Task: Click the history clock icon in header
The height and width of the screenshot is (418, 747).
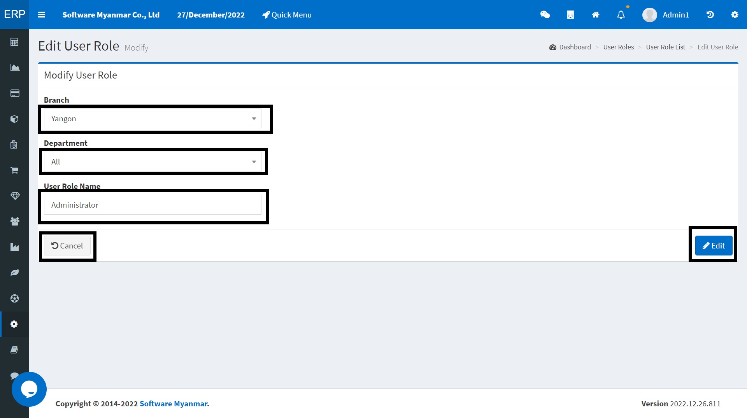Action: click(x=710, y=15)
